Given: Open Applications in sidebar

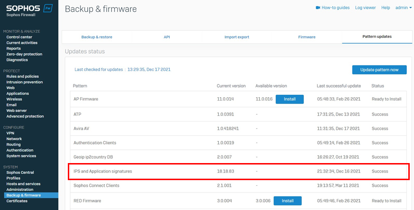Looking at the screenshot, I should click(18, 93).
